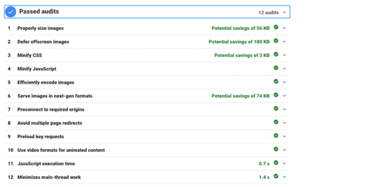Expand the Preload key requests chevron

(x=284, y=136)
